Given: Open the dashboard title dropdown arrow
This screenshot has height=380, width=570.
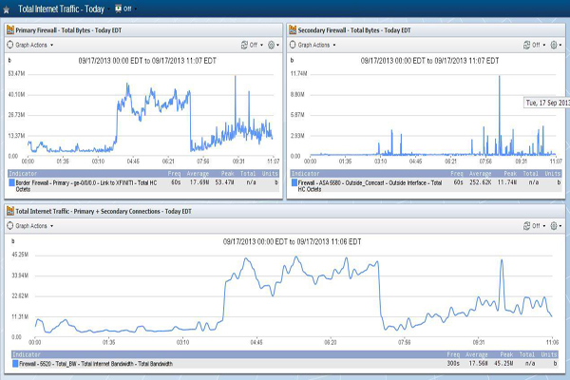Looking at the screenshot, I should (x=107, y=9).
